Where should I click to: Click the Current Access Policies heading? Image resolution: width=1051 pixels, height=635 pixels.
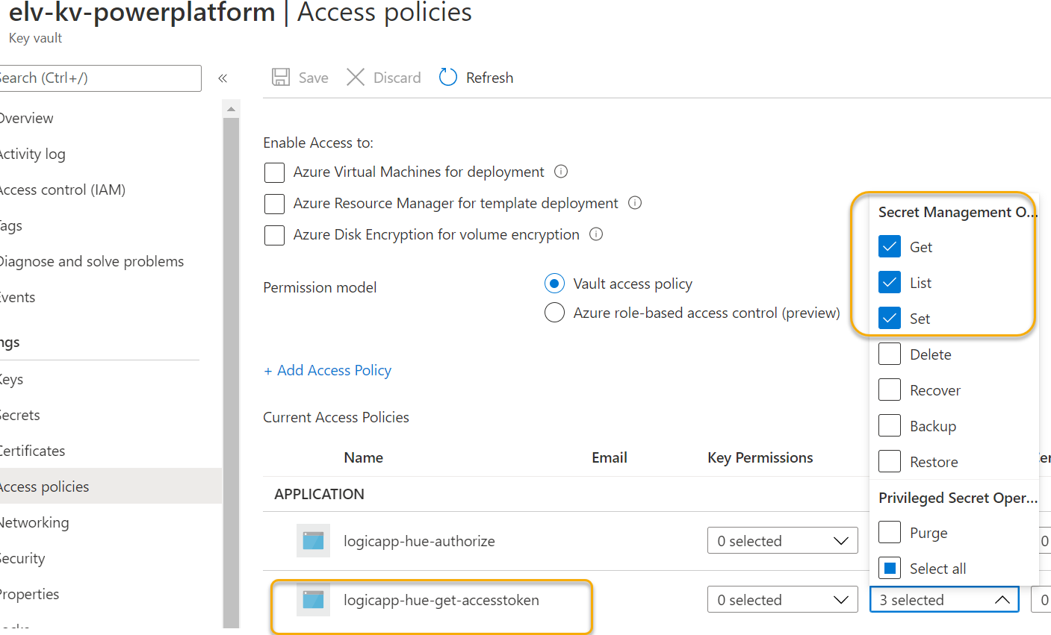[x=336, y=417]
